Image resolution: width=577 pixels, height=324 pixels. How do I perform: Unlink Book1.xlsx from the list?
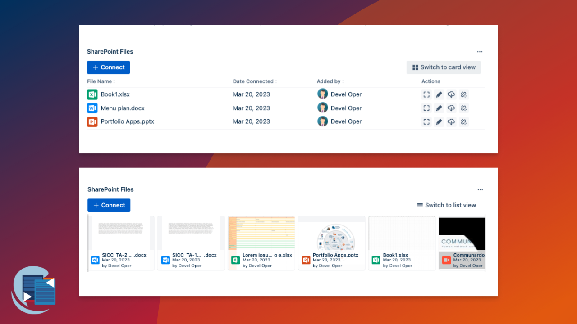463,94
